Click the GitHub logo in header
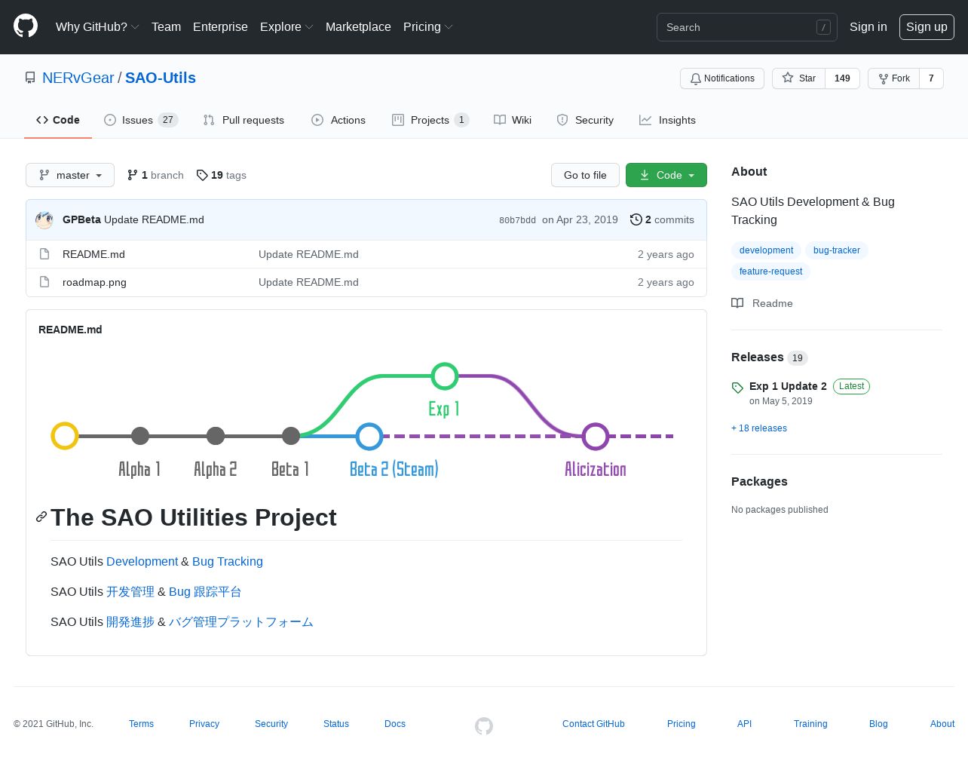 (26, 26)
